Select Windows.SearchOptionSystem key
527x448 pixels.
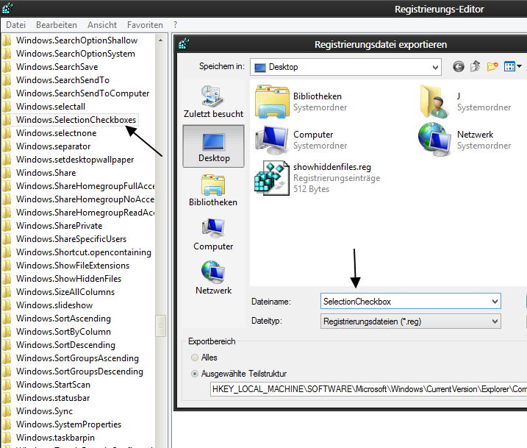point(76,54)
